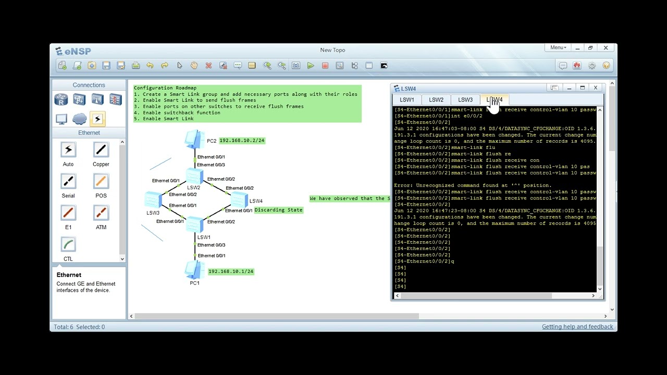The image size is (667, 375).
Task: Toggle the grid display icon
Action: [x=369, y=66]
